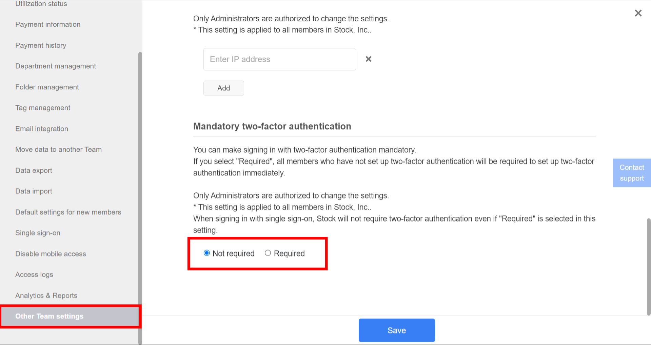Open 'Access logs'
The image size is (651, 345).
[x=34, y=274]
